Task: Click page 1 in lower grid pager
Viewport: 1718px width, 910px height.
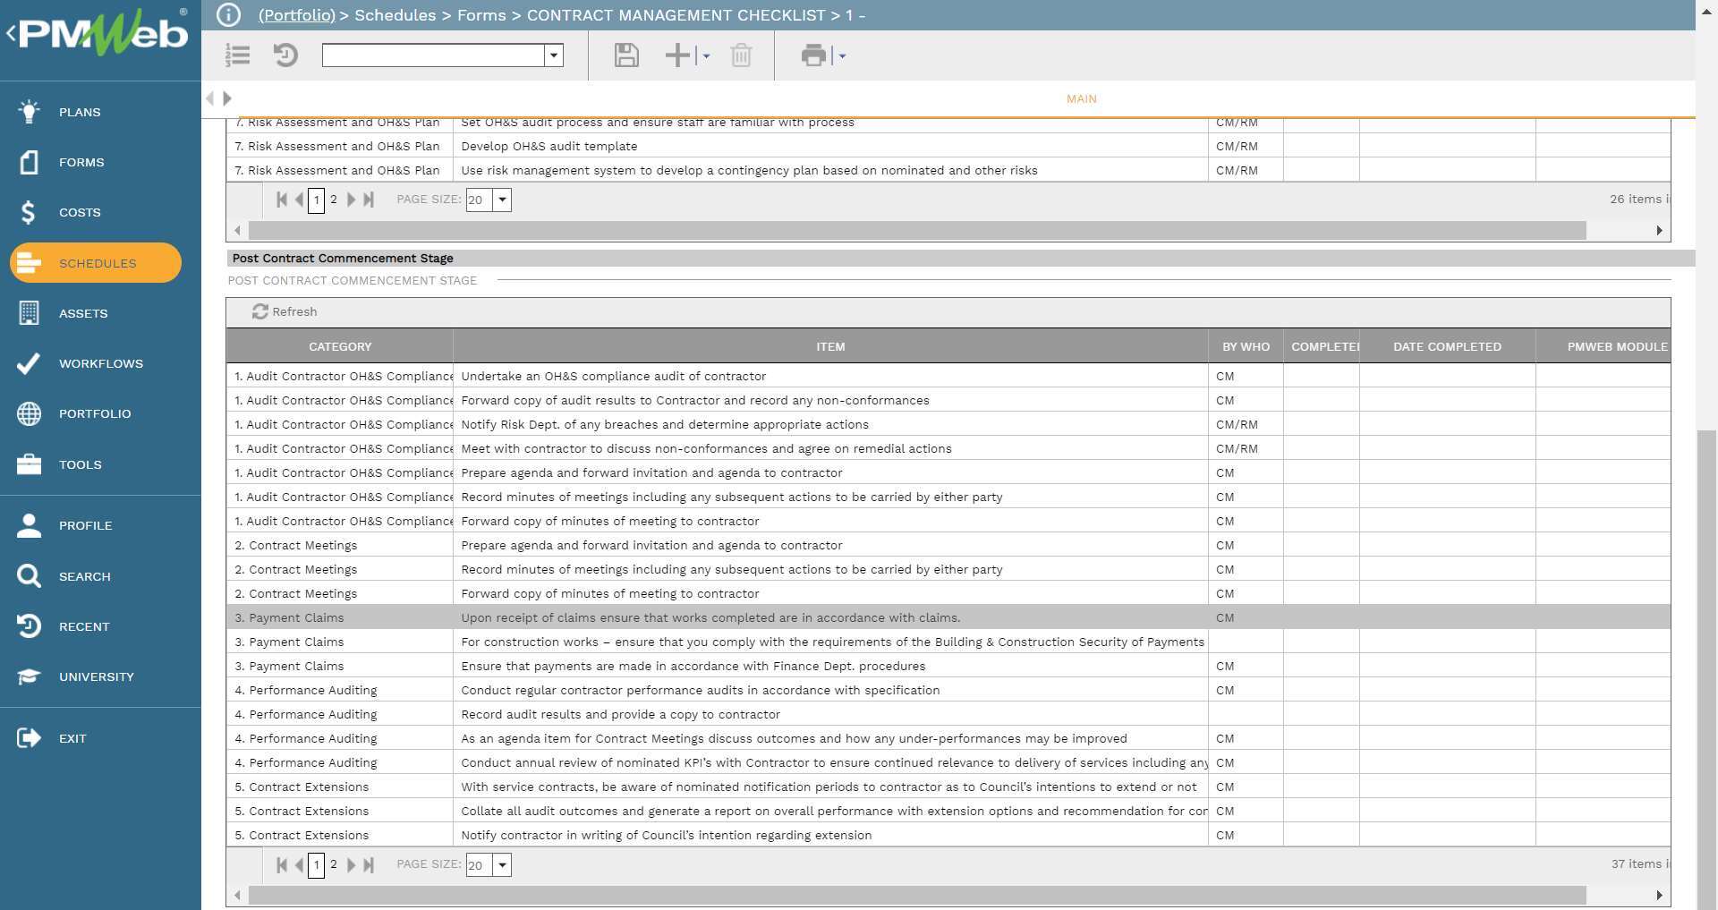Action: click(316, 864)
